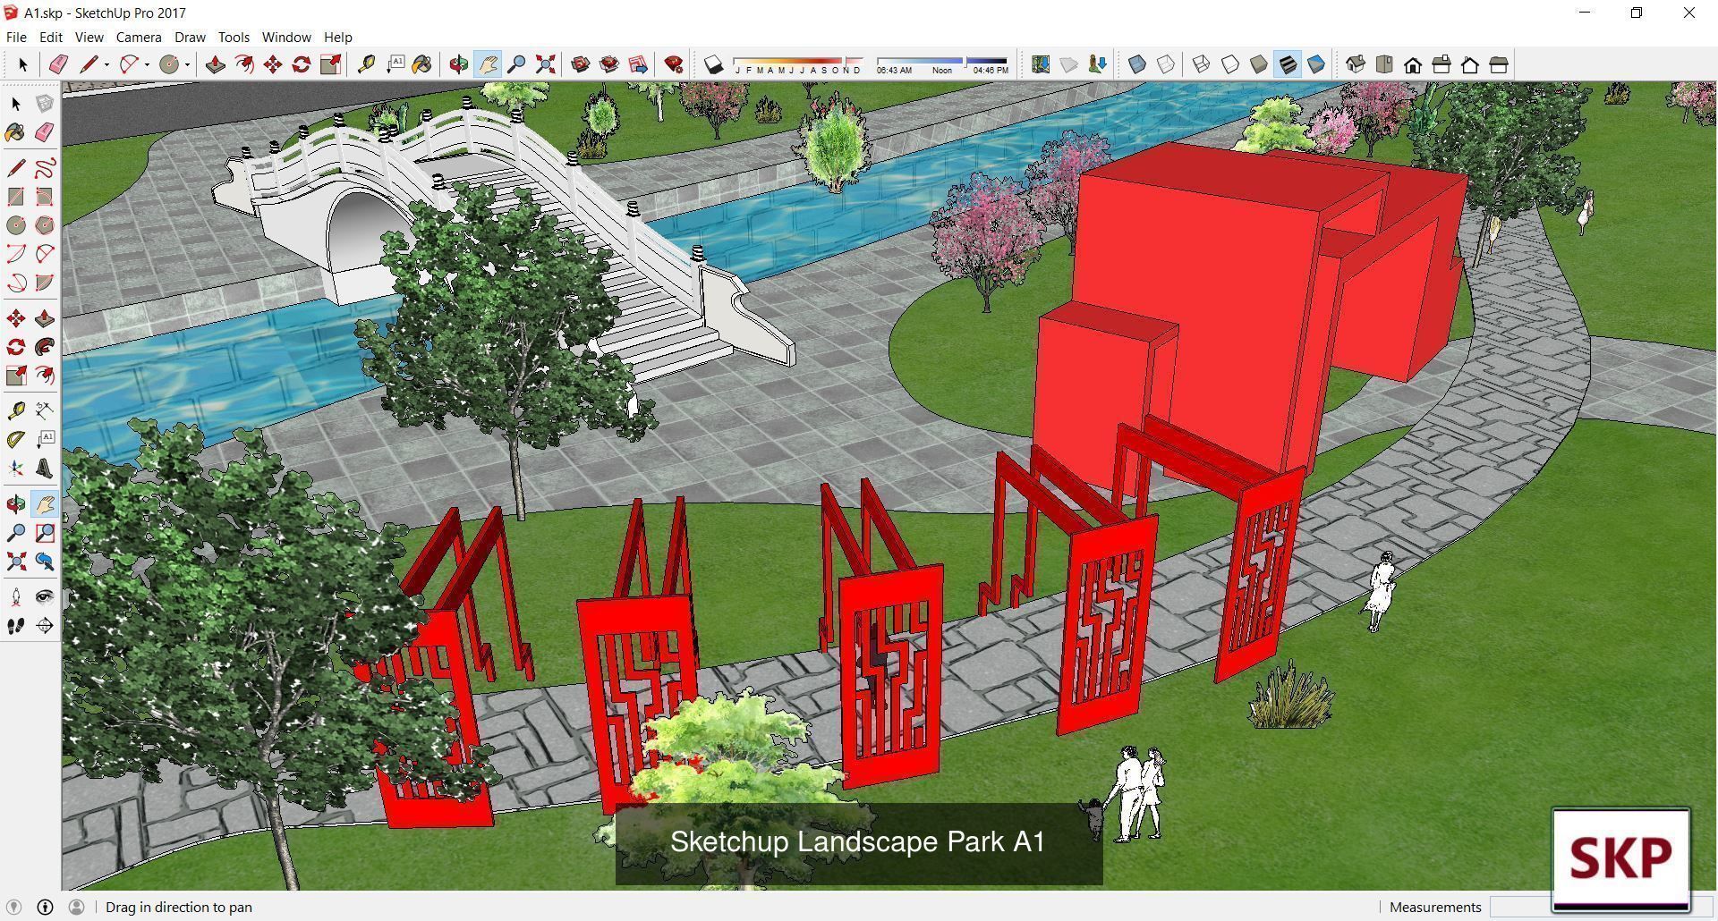This screenshot has width=1718, height=921.
Task: Activate the Scale tool in the top toolbar
Action: click(330, 64)
